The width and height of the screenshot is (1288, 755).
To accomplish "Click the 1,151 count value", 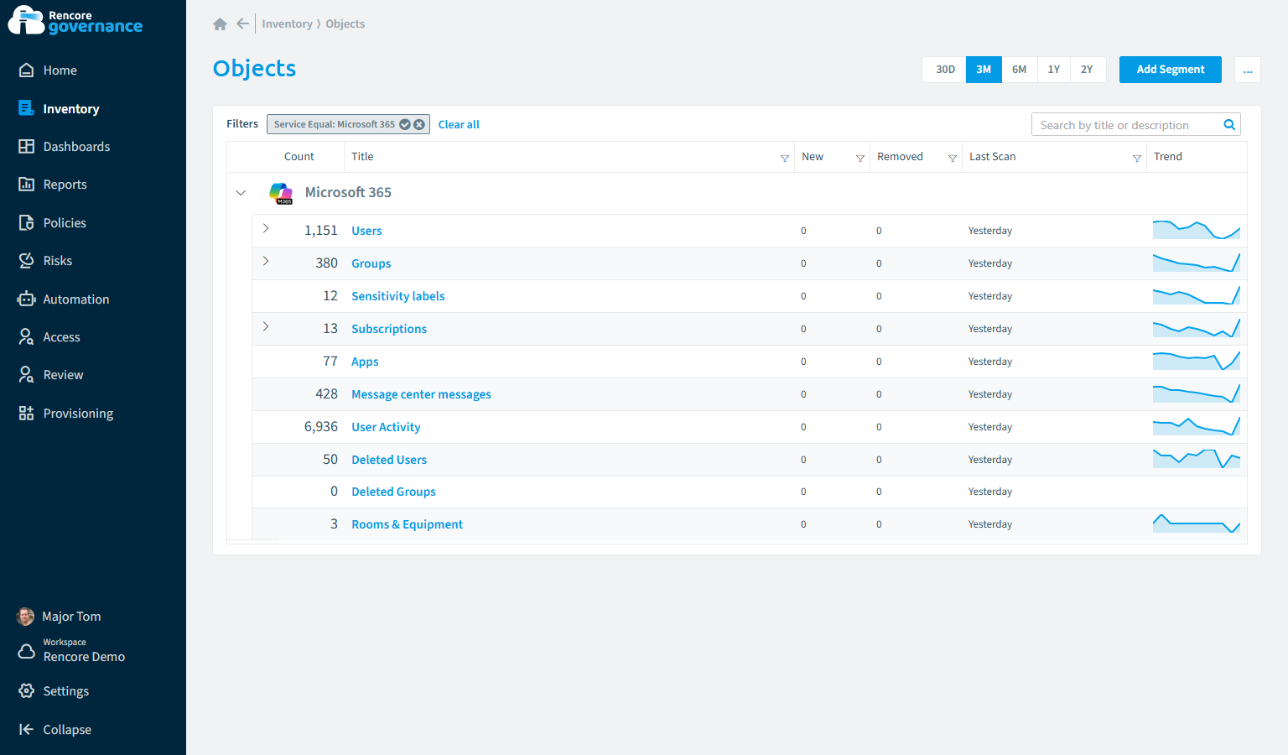I will [321, 231].
